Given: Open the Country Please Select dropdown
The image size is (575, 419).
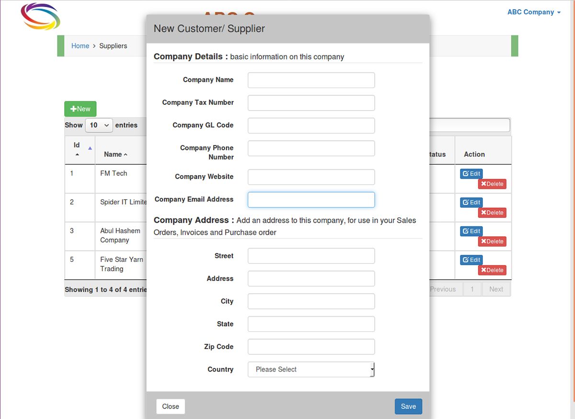Looking at the screenshot, I should coord(311,369).
